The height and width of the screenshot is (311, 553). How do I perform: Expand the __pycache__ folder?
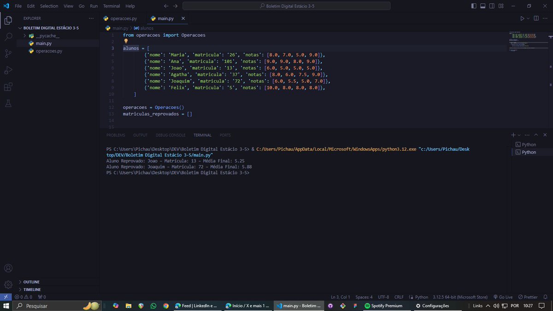25,35
